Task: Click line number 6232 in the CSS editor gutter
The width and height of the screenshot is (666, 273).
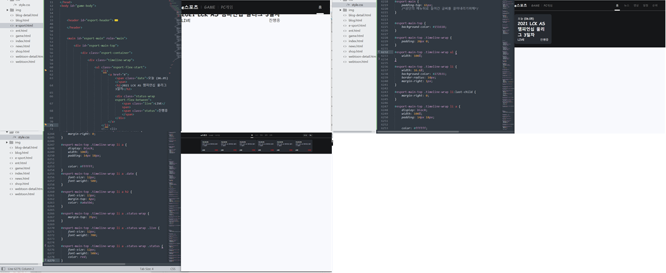Action: pyautogui.click(x=384, y=52)
